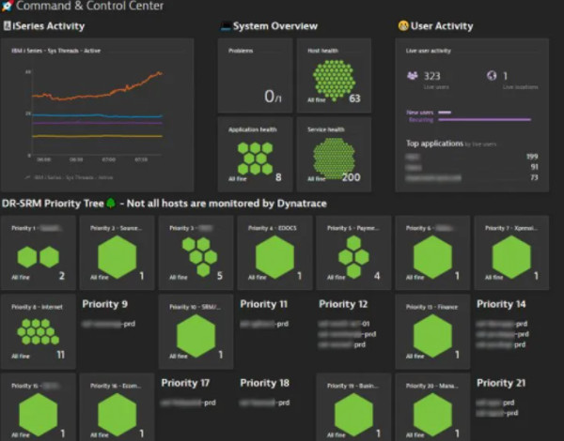The image size is (564, 441).
Task: Click the iSeries Activity section heading
Action: 49,26
